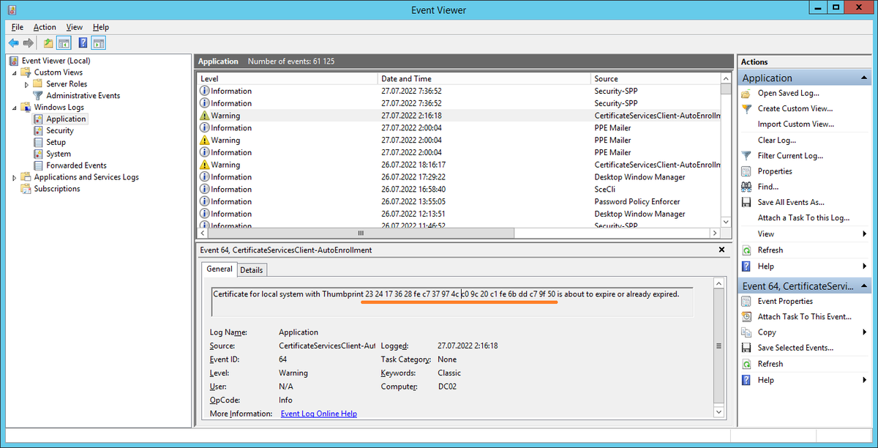Select first Security-SPP event at 7:36:52
Image resolution: width=878 pixels, height=448 pixels.
click(x=459, y=91)
